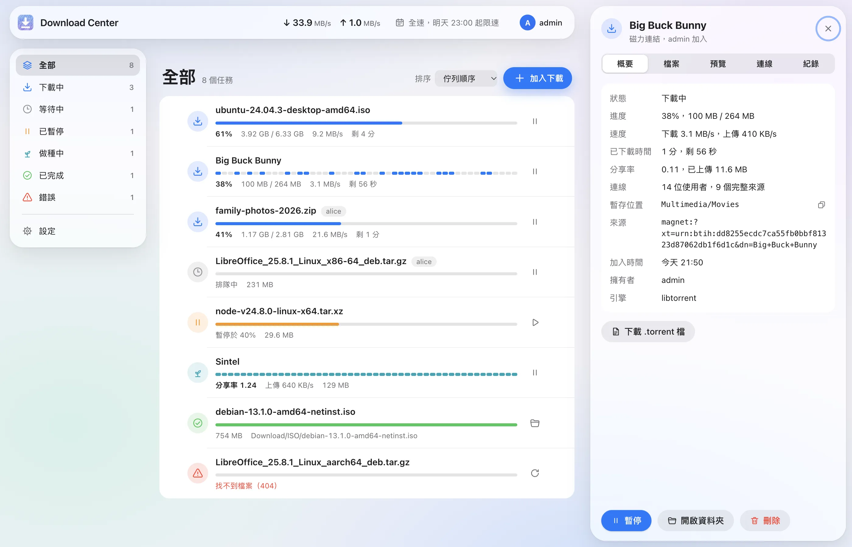Image resolution: width=852 pixels, height=547 pixels.
Task: Pause the ubuntu-24.04.3-desktop-amd64.iso download
Action: pos(534,122)
